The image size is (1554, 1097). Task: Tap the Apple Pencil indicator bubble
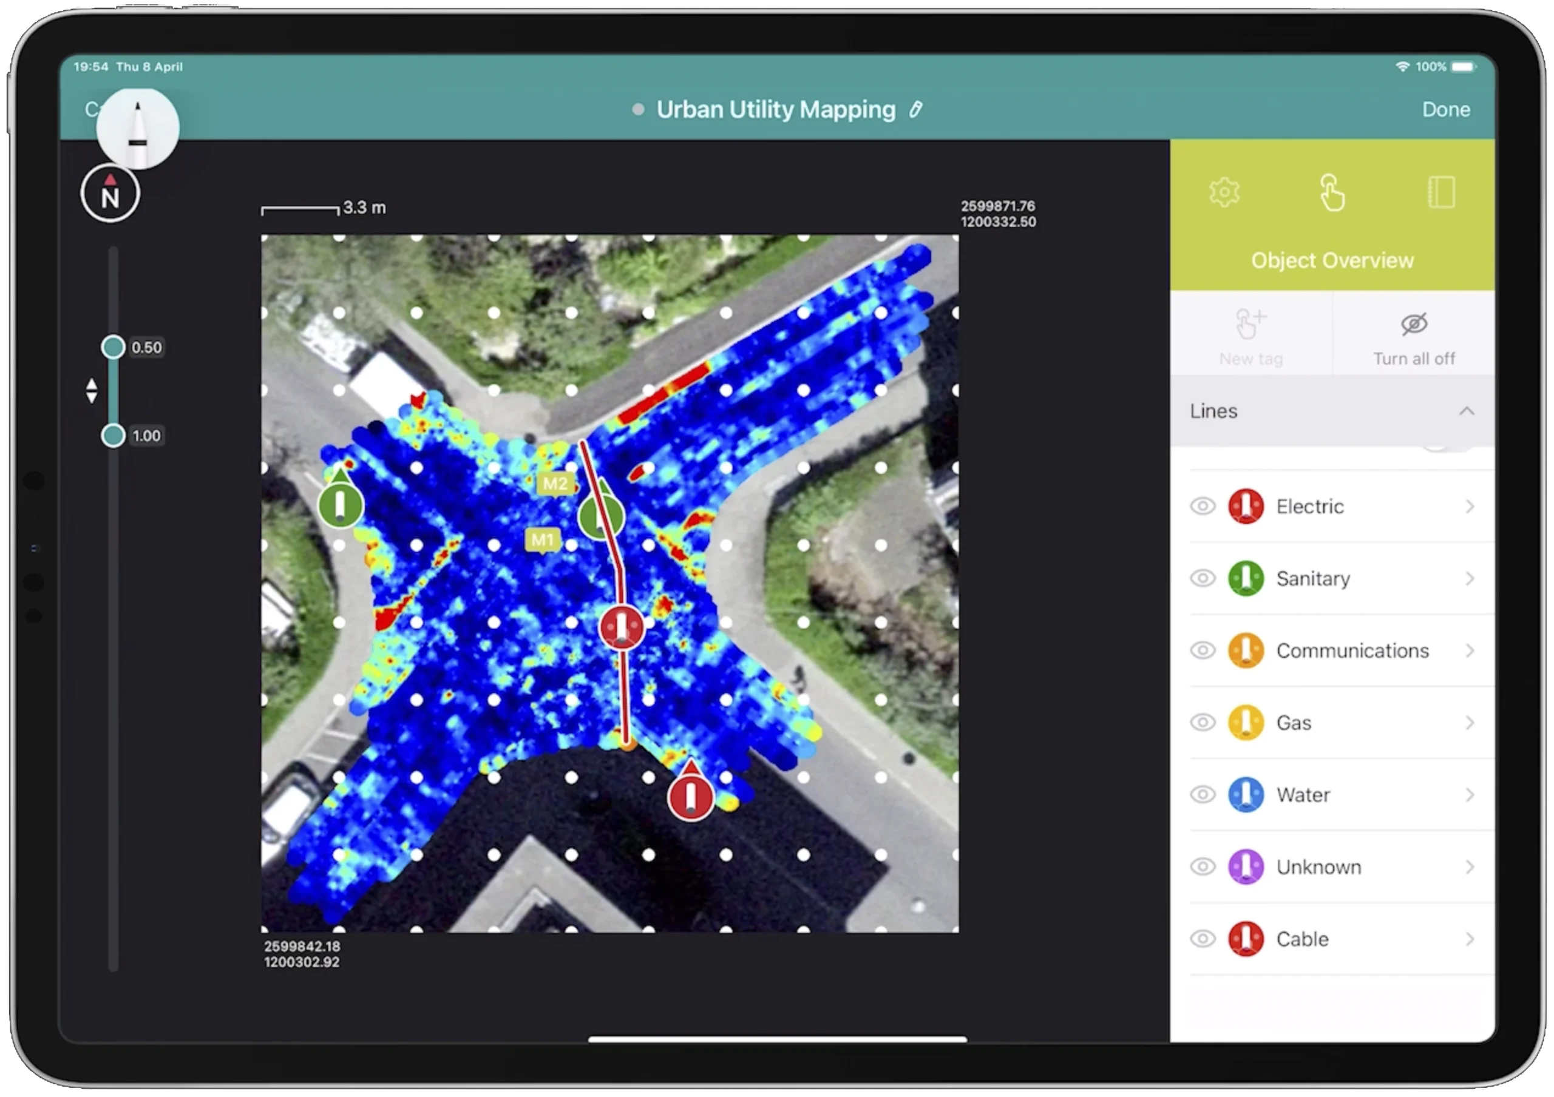pos(138,128)
